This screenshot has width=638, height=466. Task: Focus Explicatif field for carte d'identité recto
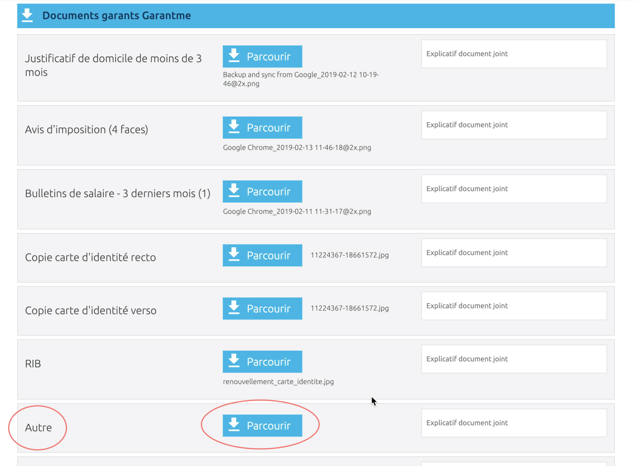coord(514,253)
